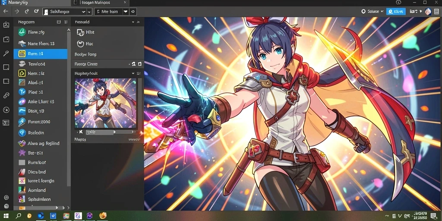
Task: Click the rewind icon left of zoom slider
Action: click(x=80, y=132)
